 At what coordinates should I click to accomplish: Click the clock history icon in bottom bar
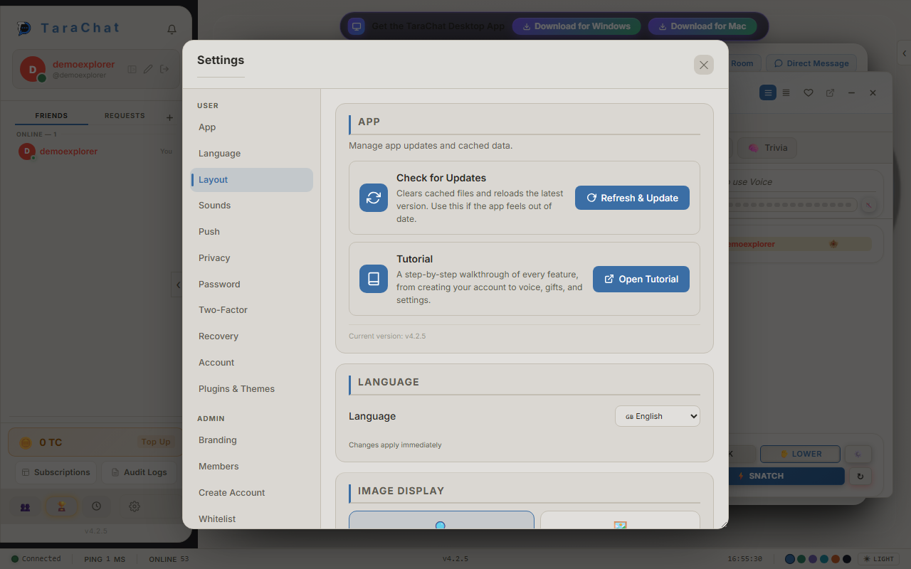[x=96, y=506]
